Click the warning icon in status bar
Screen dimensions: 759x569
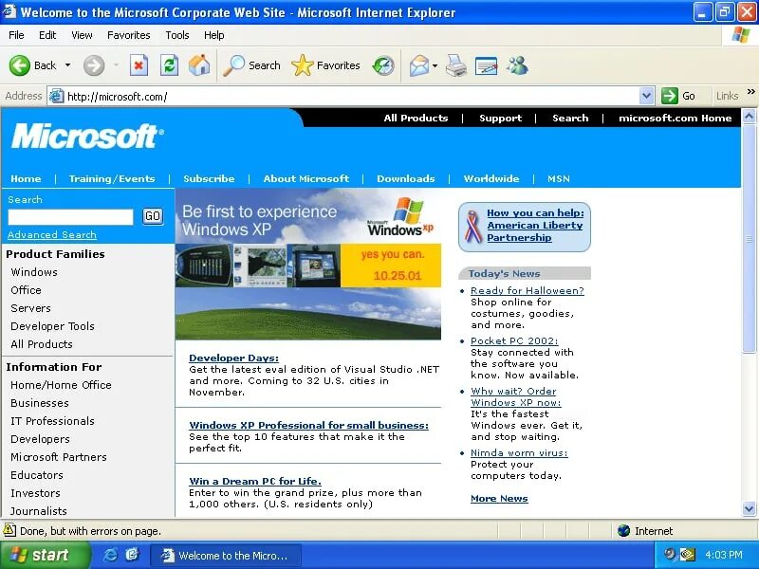(9, 530)
